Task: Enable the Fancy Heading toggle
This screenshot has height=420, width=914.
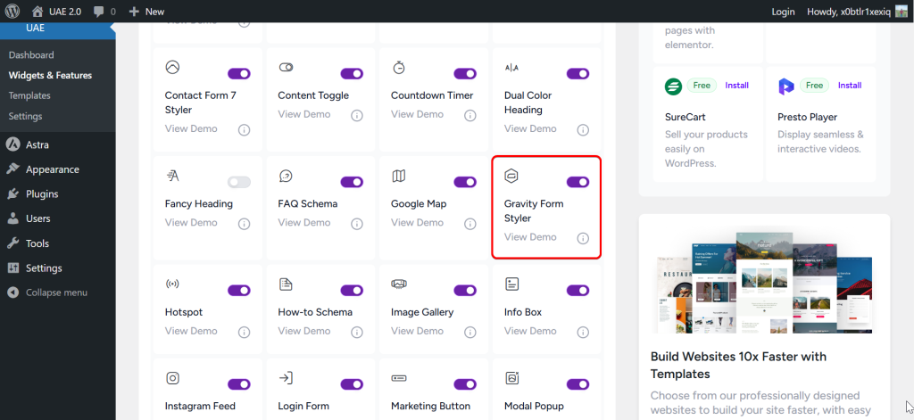Action: [x=239, y=182]
